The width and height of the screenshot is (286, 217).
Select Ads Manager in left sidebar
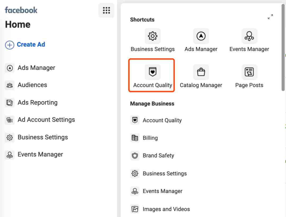(x=36, y=68)
